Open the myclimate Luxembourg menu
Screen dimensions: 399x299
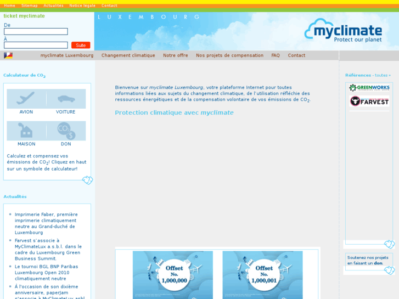pyautogui.click(x=67, y=55)
